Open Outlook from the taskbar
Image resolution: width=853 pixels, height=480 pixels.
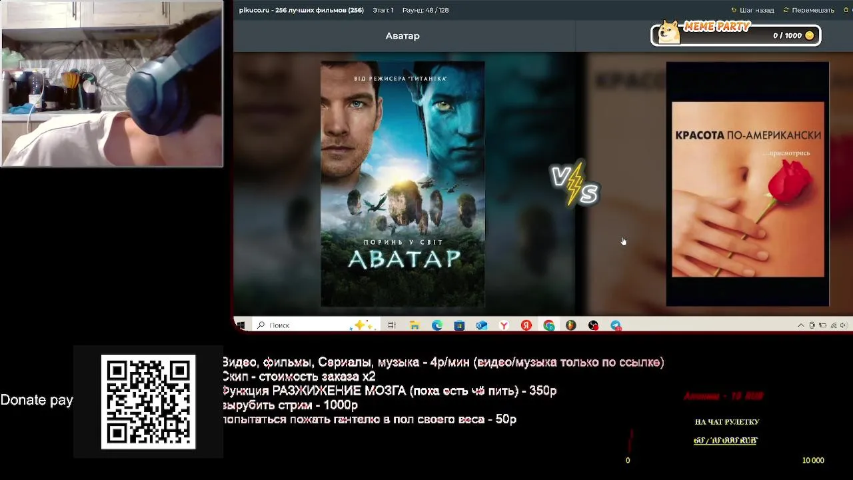[482, 325]
